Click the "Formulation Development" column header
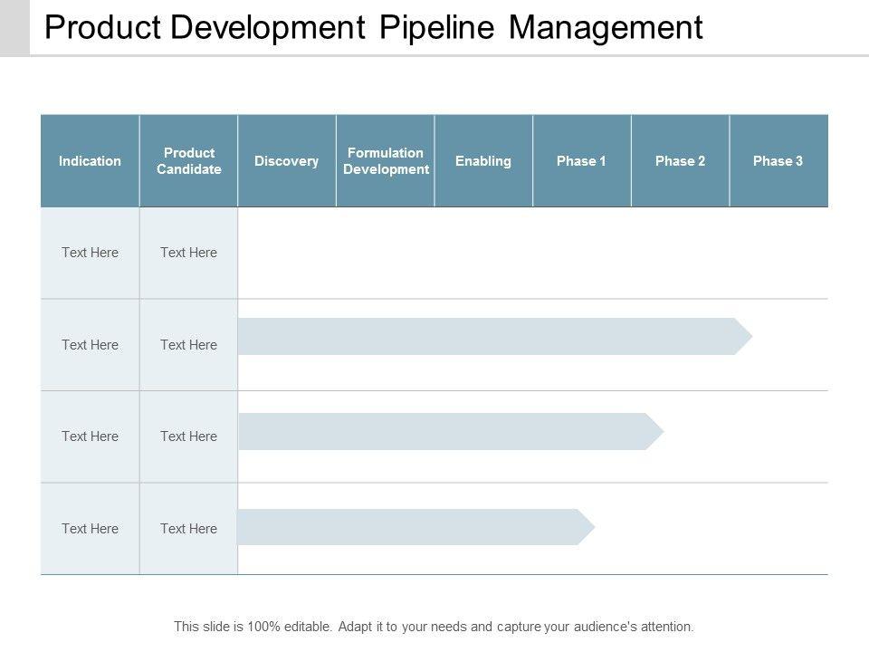The width and height of the screenshot is (869, 652). (386, 161)
